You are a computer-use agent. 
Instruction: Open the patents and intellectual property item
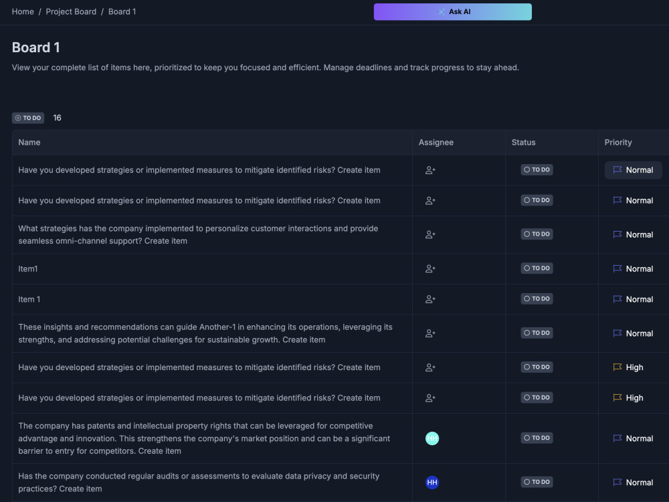coord(204,438)
